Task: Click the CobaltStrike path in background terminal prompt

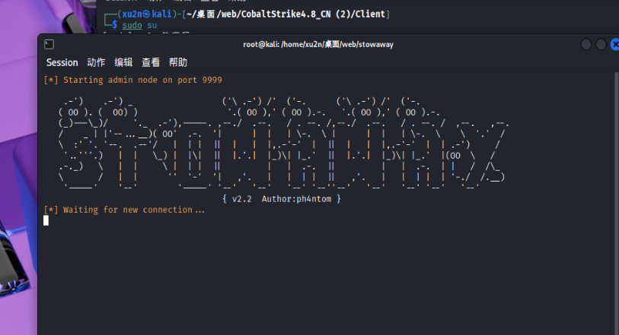Action: [286, 14]
